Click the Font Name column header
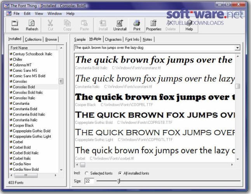 (x=33, y=48)
